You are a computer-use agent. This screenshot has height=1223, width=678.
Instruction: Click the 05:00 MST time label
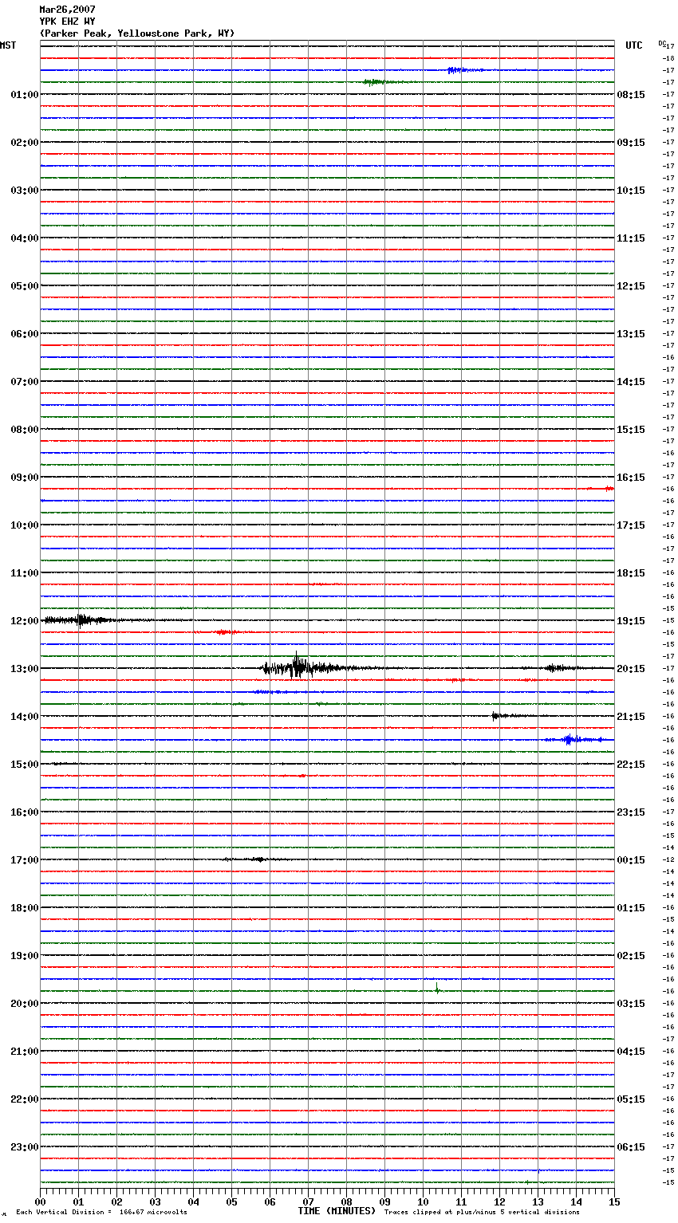pos(25,286)
